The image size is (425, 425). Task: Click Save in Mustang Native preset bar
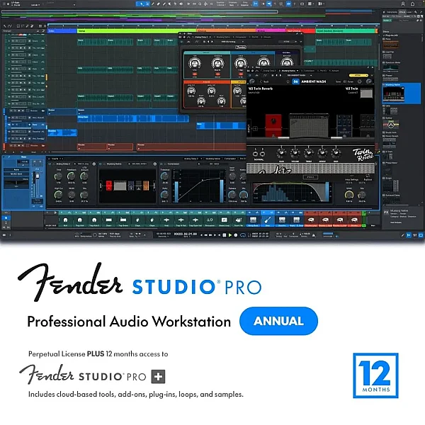(338, 81)
